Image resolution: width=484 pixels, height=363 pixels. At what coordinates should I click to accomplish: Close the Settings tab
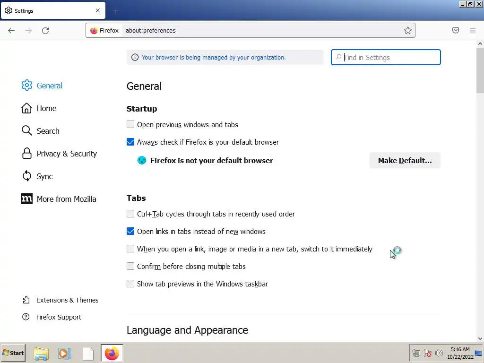tap(98, 10)
